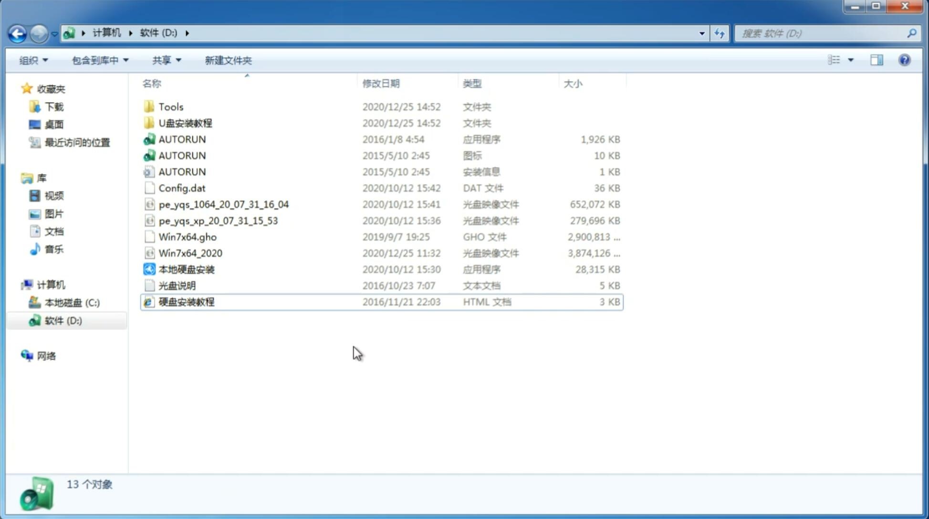The height and width of the screenshot is (519, 929).
Task: Open Win7x64_2020 disc image file
Action: tap(190, 253)
